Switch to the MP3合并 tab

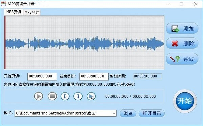[32, 12]
